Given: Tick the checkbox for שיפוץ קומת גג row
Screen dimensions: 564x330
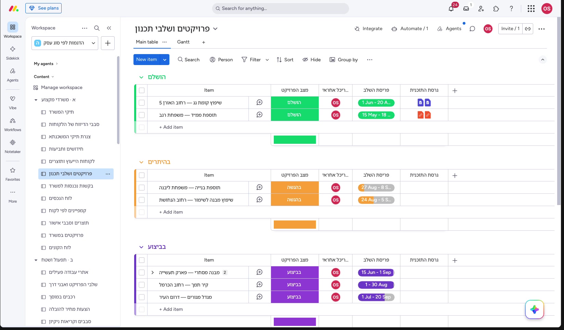Looking at the screenshot, I should click(x=142, y=103).
